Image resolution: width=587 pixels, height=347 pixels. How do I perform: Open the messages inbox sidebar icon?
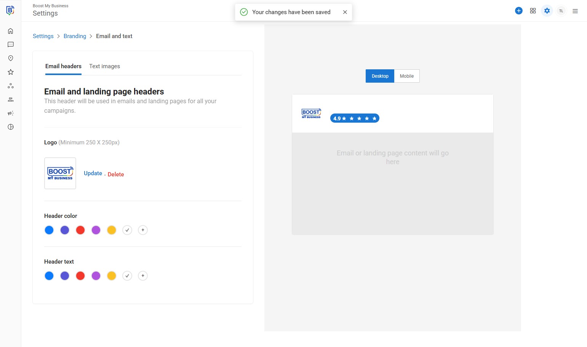11,45
